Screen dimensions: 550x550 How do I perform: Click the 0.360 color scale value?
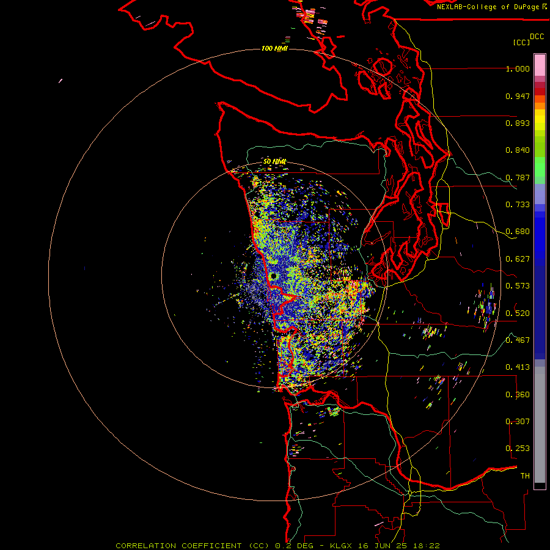click(518, 395)
